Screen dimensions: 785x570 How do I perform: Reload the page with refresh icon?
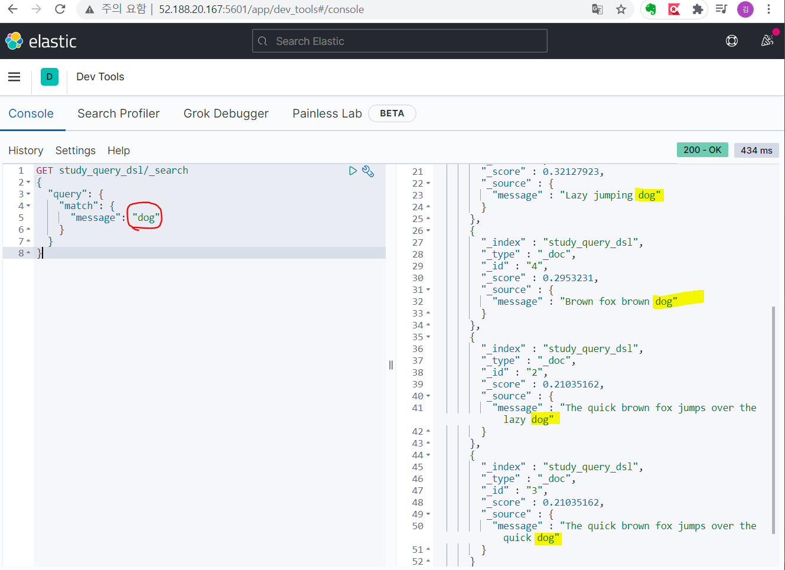coord(60,9)
